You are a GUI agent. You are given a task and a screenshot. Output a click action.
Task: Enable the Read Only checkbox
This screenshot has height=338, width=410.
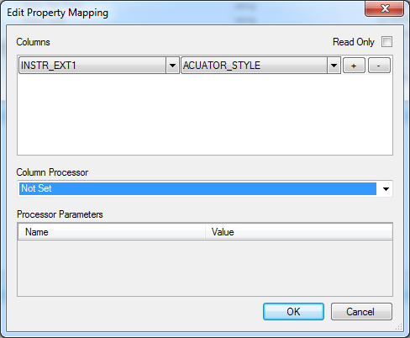pyautogui.click(x=386, y=42)
